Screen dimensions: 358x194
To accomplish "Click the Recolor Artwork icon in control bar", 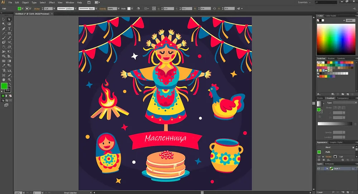I will pyautogui.click(x=138, y=8).
